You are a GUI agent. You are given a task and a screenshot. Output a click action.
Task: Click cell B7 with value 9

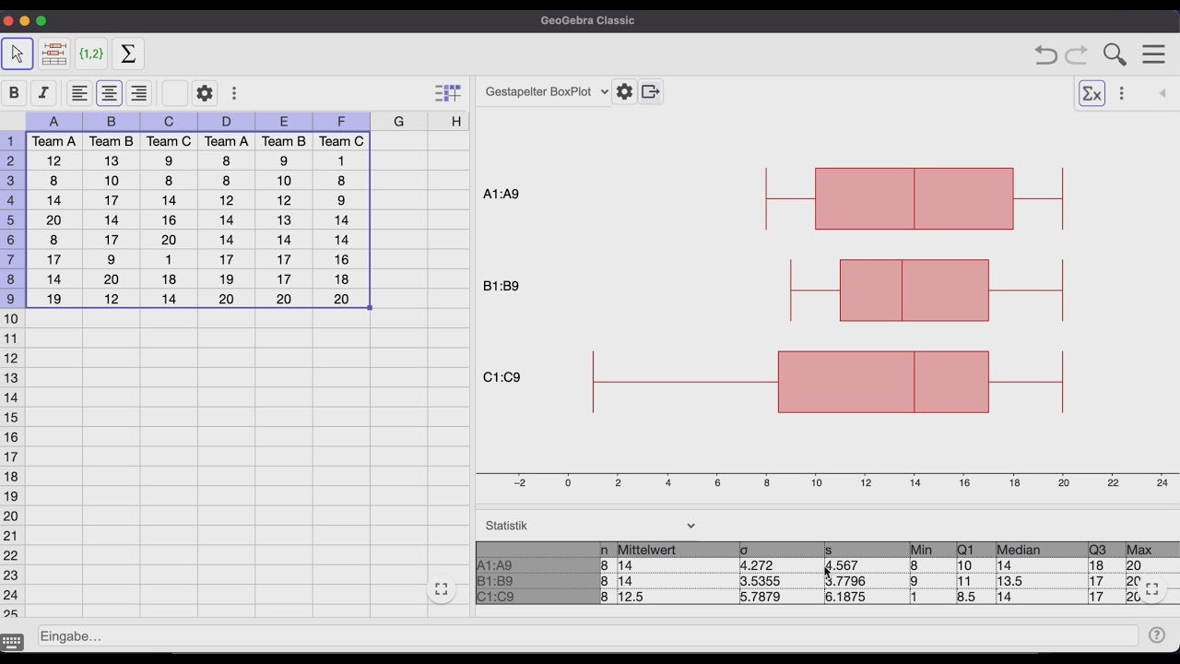point(111,259)
